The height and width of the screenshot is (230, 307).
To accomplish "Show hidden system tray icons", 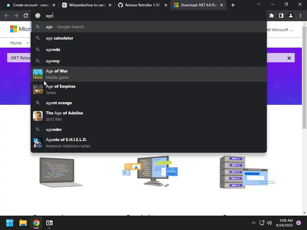I will coord(254,223).
